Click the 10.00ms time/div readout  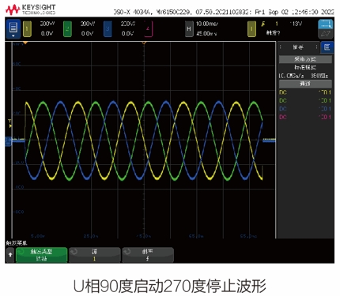coord(206,24)
